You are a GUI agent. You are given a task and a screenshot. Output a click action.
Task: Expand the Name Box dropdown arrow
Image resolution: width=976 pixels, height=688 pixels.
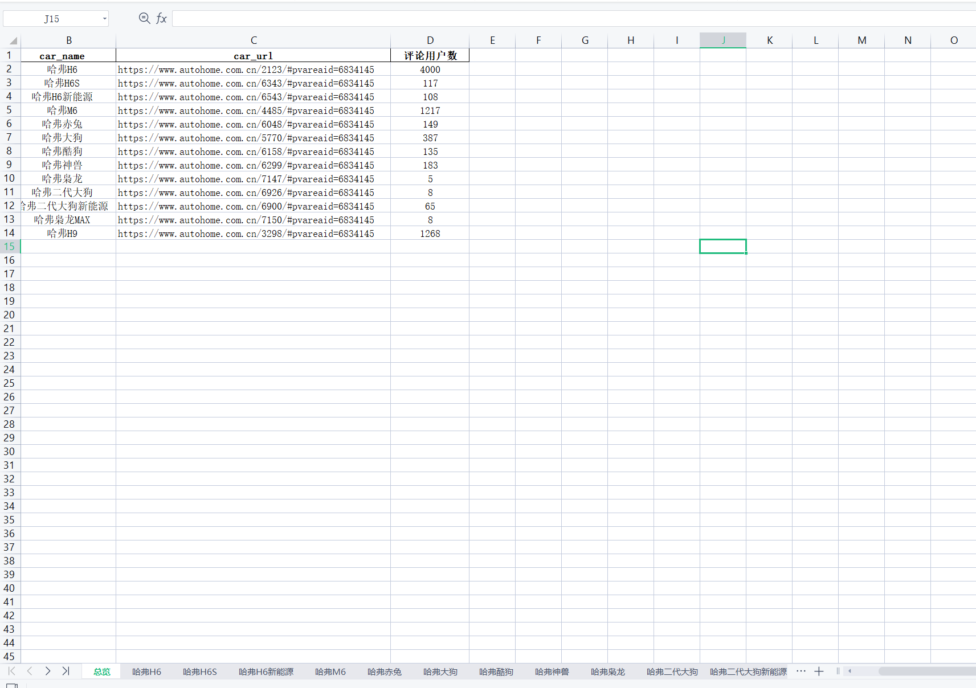(x=104, y=19)
